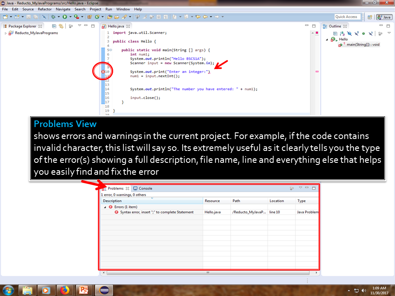Viewport: 395px width, 296px height.
Task: Click Collapse All in Package Explorer
Action: [53, 25]
